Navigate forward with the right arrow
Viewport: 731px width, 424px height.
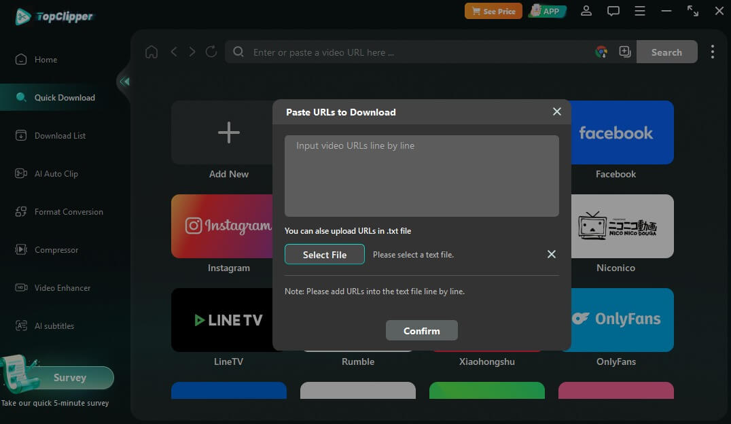(x=192, y=52)
